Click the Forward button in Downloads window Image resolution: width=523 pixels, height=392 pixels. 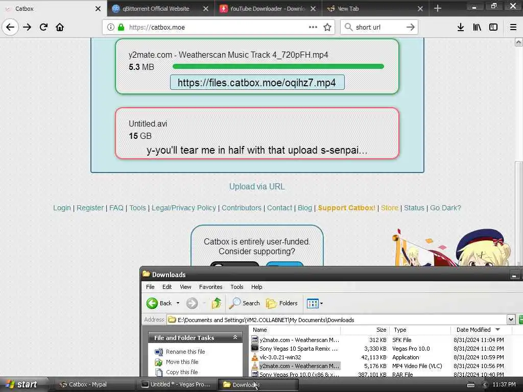pos(192,303)
